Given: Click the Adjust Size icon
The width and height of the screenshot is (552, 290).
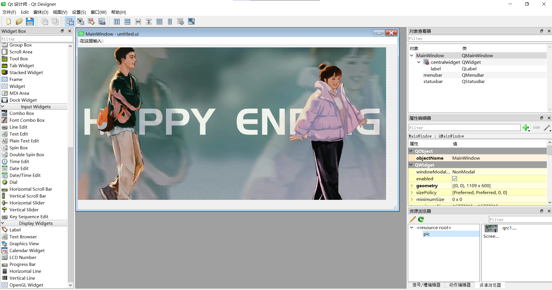Looking at the screenshot, I should pos(191,22).
